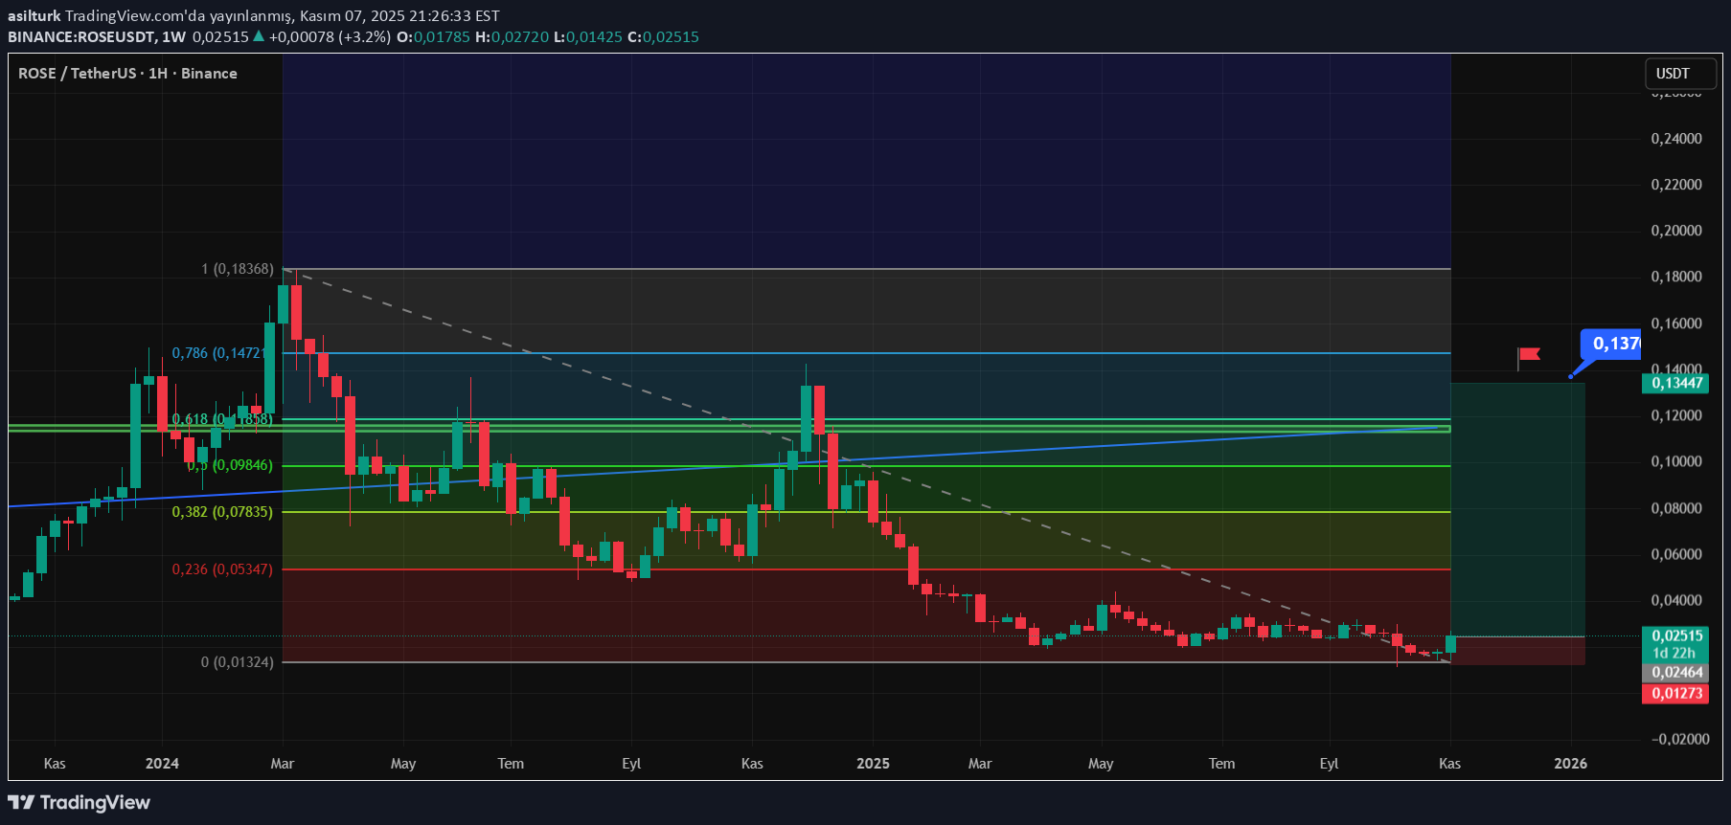
Task: Click the BINANCE:ROSEUSDT, 1W symbol text
Action: (97, 36)
